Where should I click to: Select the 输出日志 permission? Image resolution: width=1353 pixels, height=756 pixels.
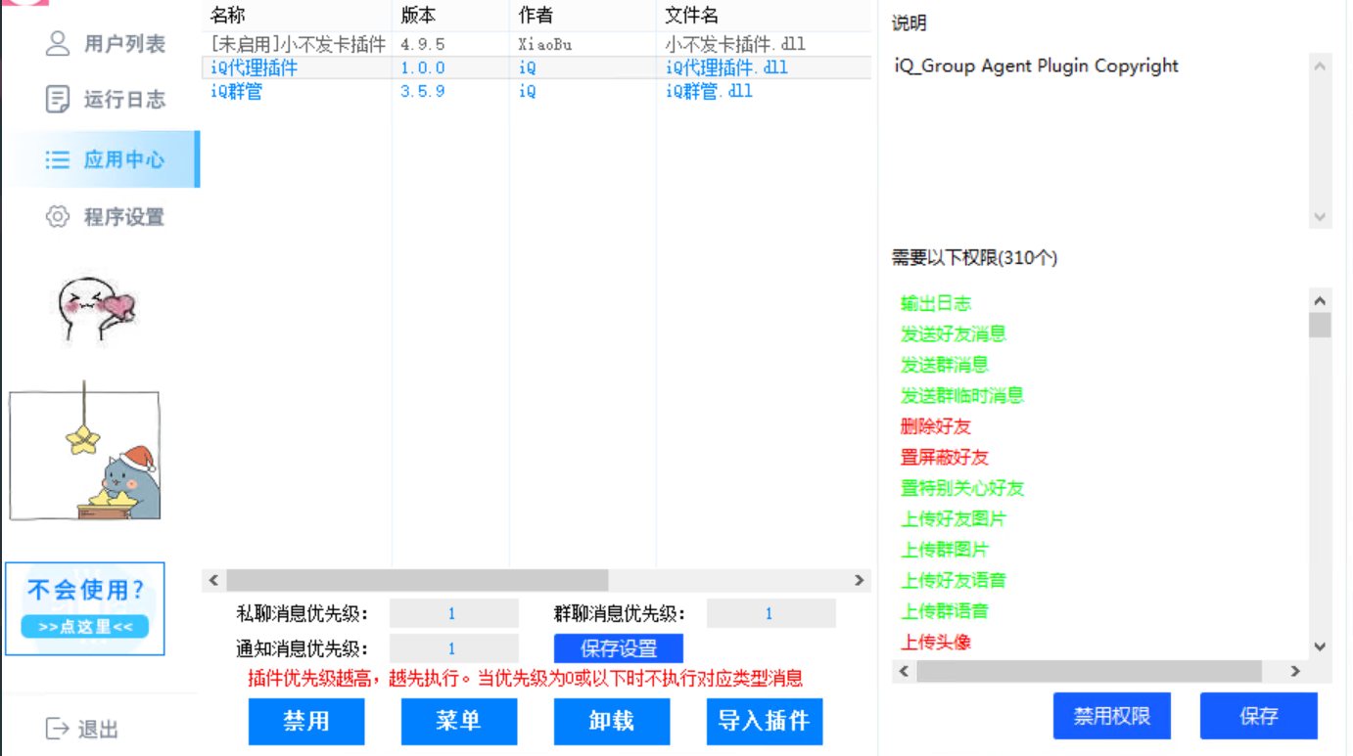936,303
